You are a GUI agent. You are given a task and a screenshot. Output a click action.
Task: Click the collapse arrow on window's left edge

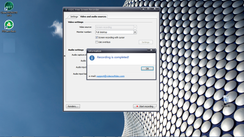[64, 56]
